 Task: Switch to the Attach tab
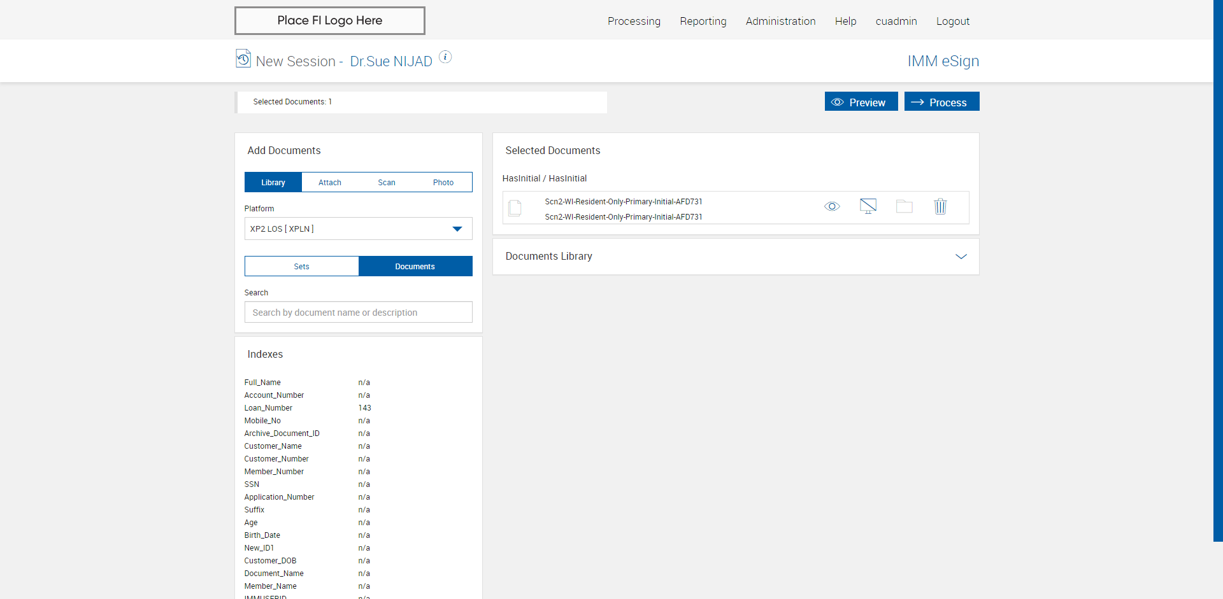tap(329, 183)
